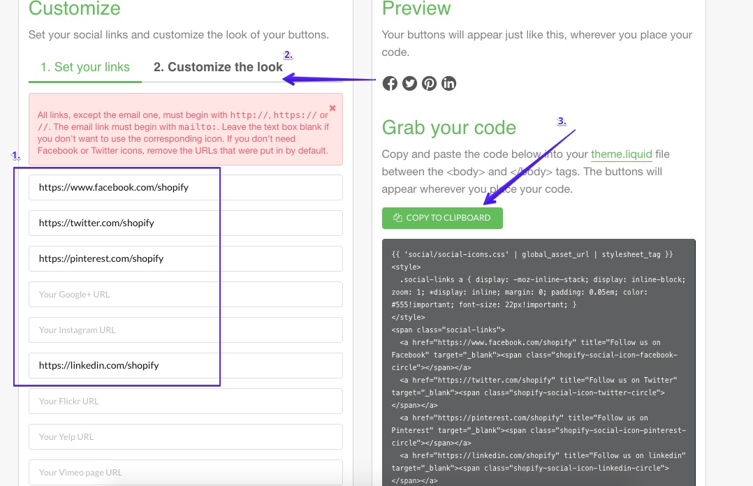The height and width of the screenshot is (486, 753).
Task: Open the theme.liquid link
Action: point(622,154)
